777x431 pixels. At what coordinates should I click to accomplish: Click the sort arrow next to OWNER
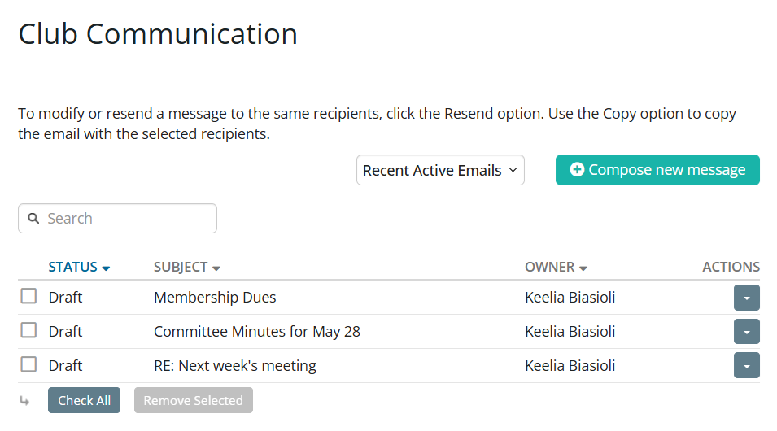583,268
